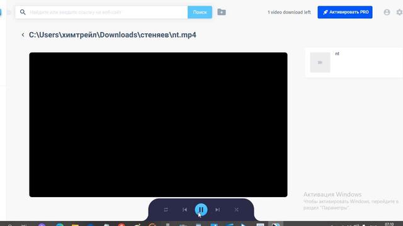Toggle the repeat loop control
The image size is (403, 226).
166,210
